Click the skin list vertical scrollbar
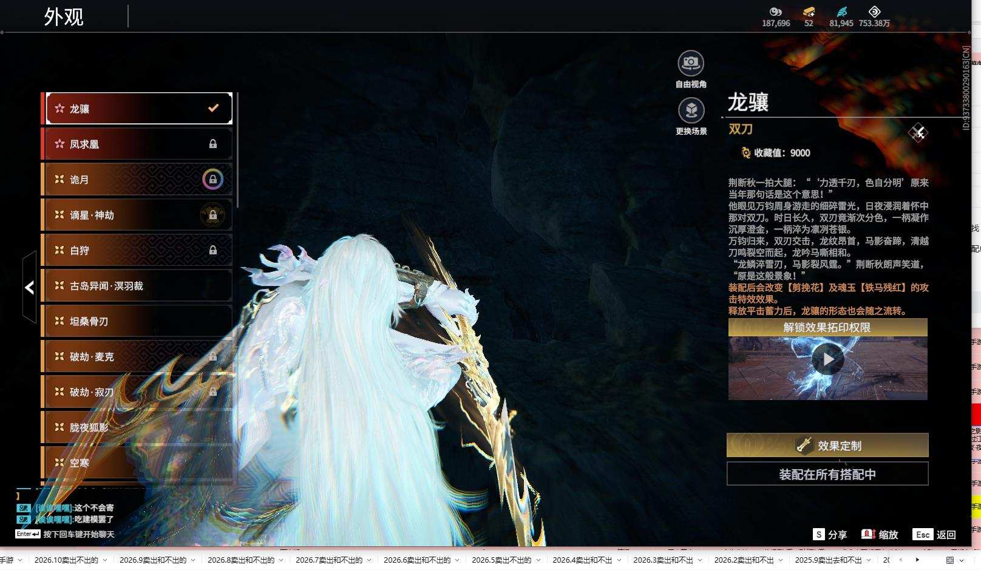The height and width of the screenshot is (570, 981). [237, 150]
